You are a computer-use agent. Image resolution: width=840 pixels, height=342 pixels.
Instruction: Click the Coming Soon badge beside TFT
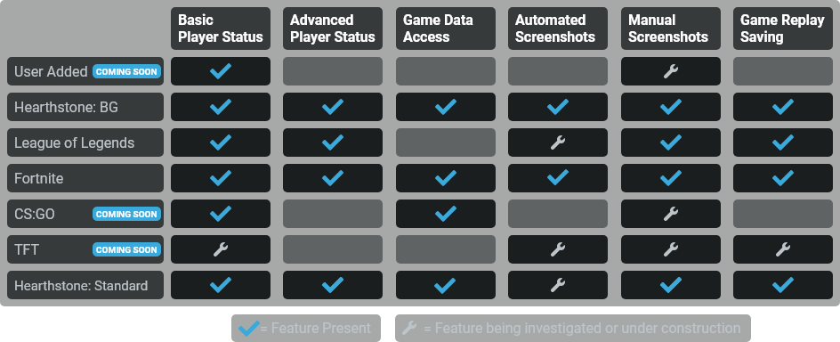(126, 249)
